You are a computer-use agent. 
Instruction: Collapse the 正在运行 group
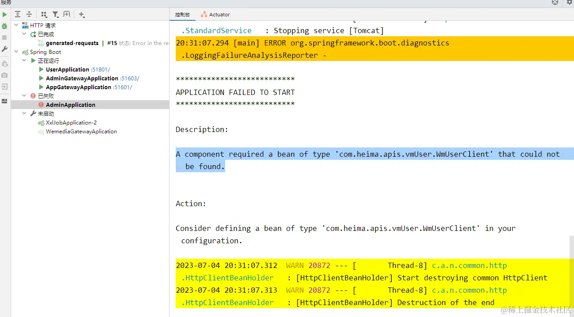[x=24, y=61]
